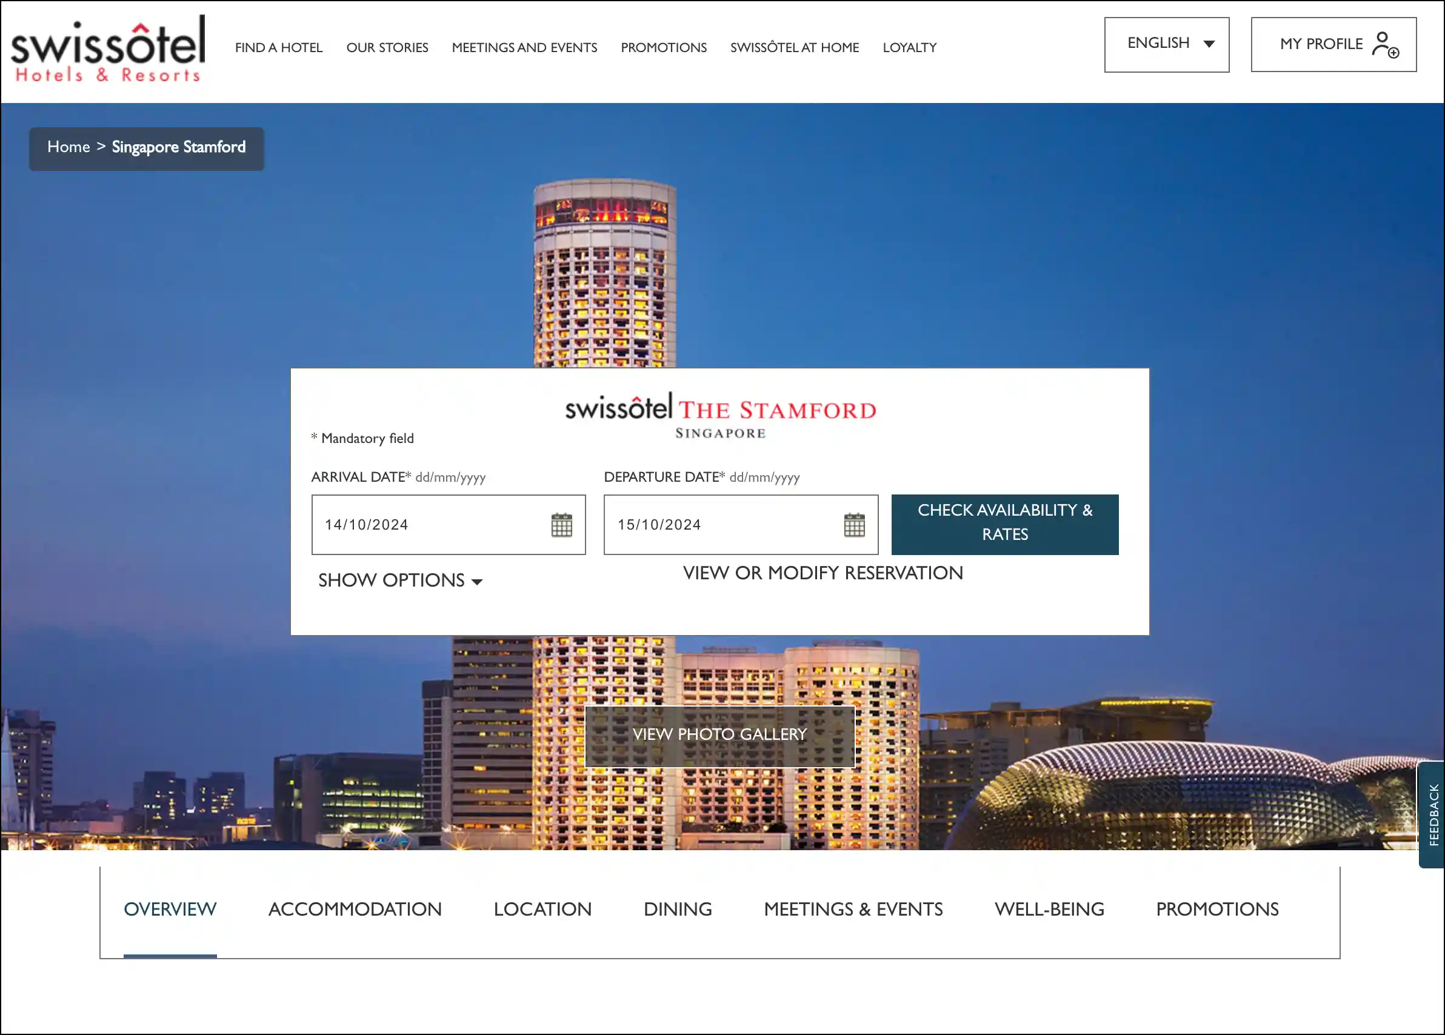Open the arrival date calendar icon
Screen dimensions: 1445x1035
561,525
